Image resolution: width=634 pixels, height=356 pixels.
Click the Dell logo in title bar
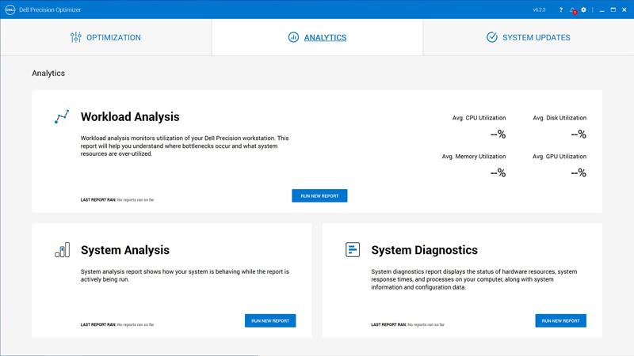point(10,9)
